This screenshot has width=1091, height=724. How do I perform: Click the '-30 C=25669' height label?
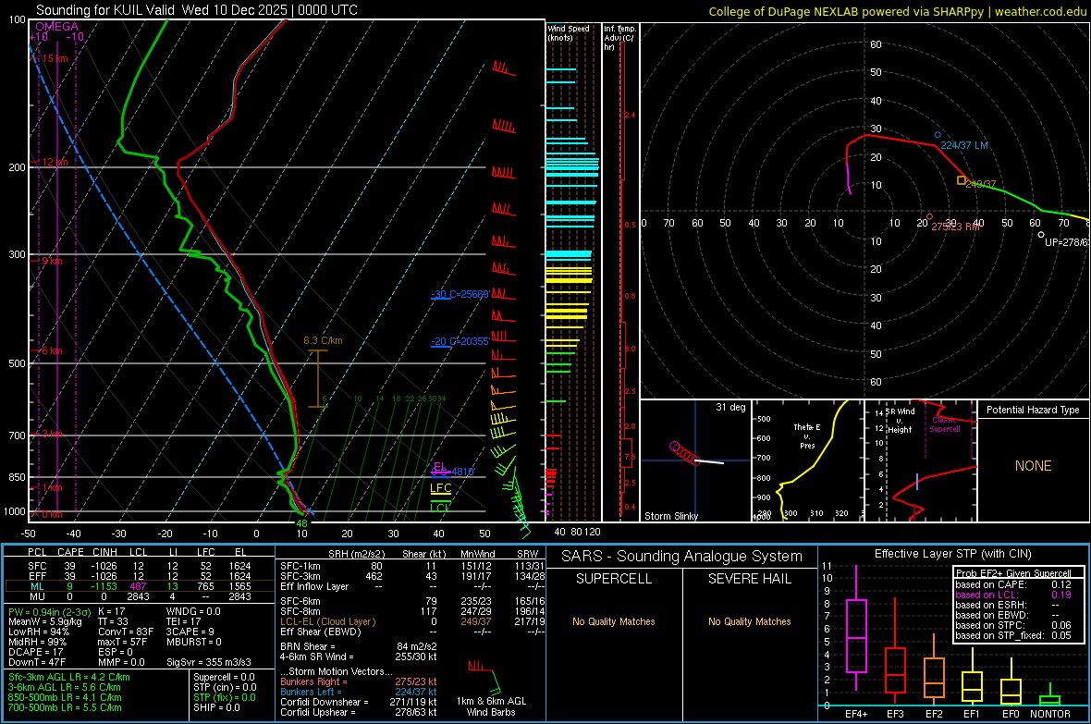coord(460,294)
